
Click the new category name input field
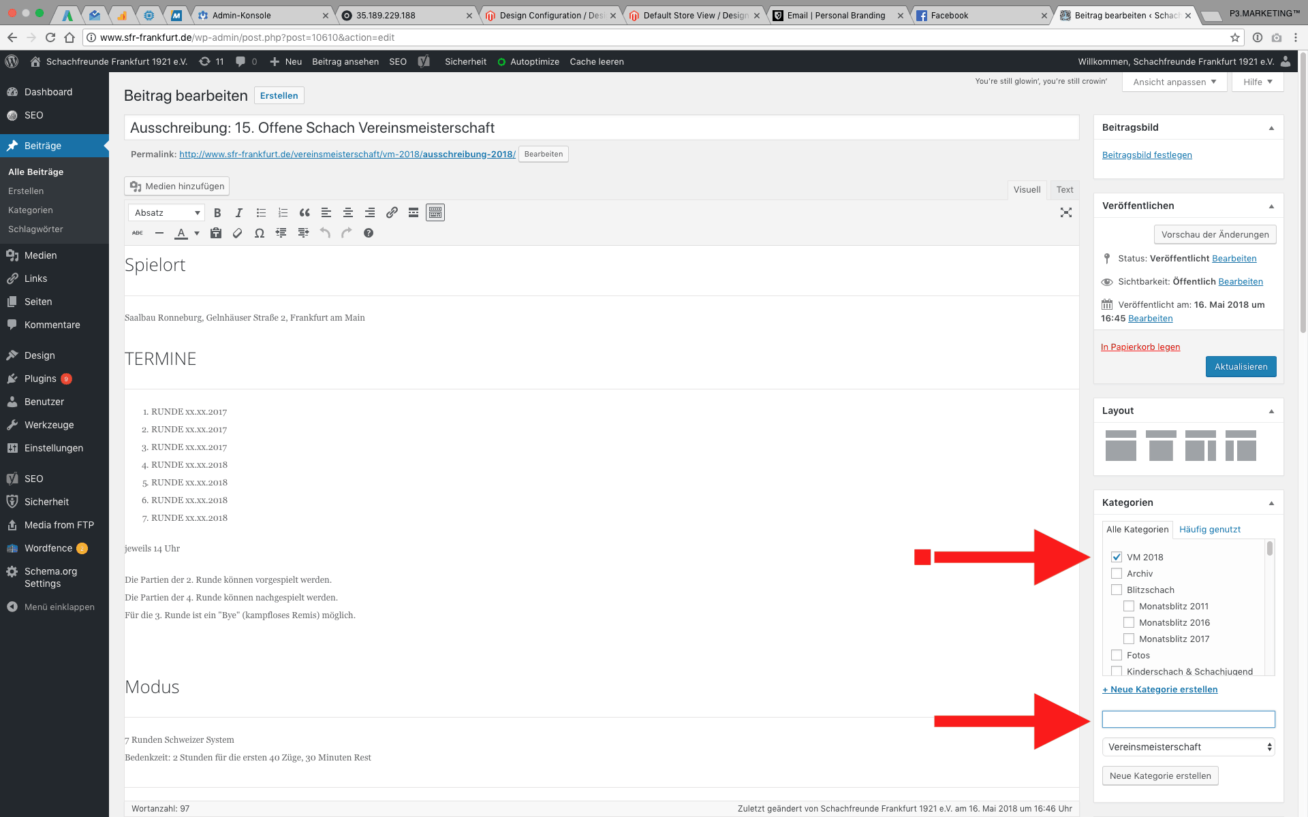point(1188,719)
